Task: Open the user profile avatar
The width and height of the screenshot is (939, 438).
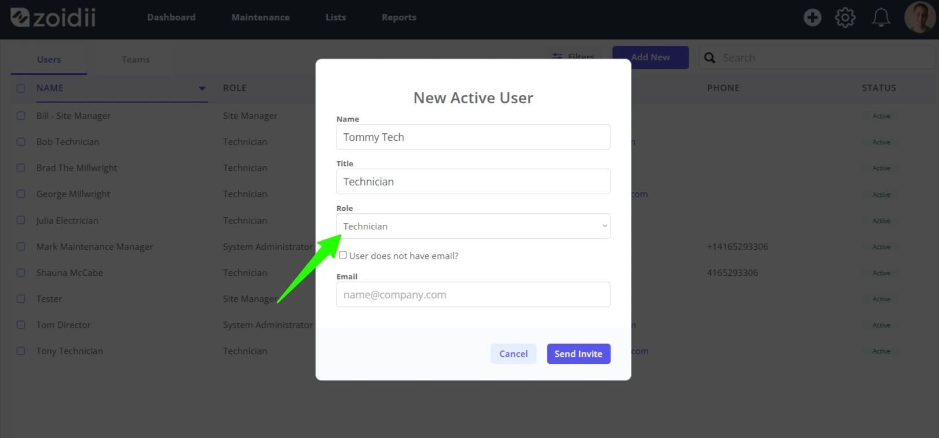Action: [919, 17]
